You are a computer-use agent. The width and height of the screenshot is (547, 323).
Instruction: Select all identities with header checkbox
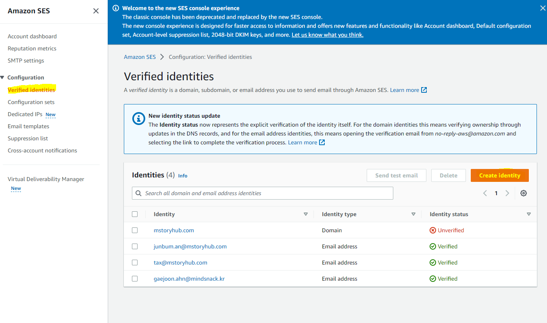tap(135, 214)
